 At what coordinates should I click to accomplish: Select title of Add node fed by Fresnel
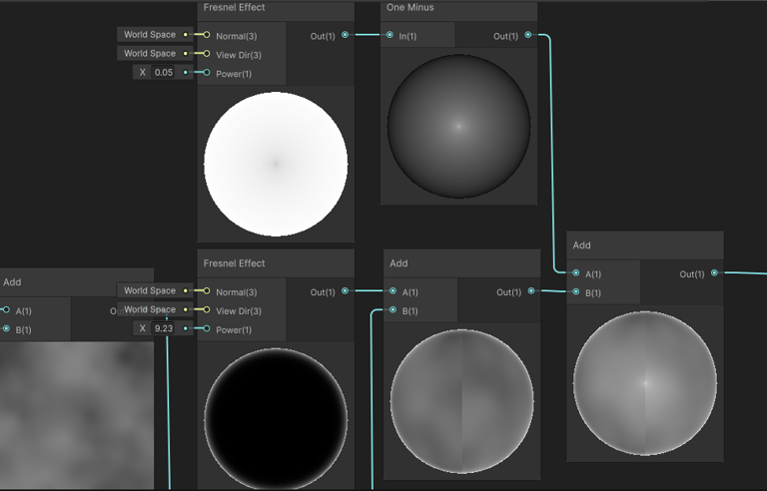coord(398,263)
